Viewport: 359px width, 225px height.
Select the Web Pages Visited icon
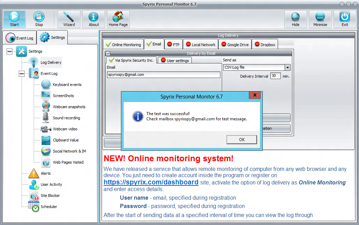(46, 162)
